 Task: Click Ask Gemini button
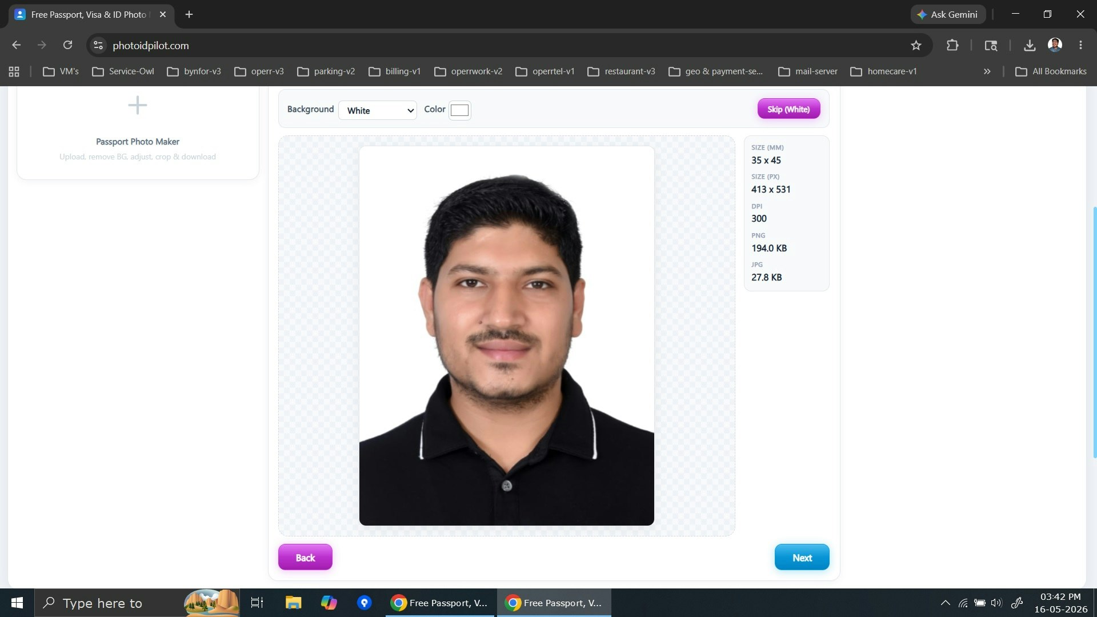948,14
